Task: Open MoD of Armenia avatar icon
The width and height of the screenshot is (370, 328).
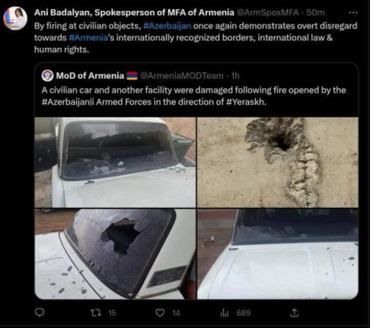Action: coord(47,76)
